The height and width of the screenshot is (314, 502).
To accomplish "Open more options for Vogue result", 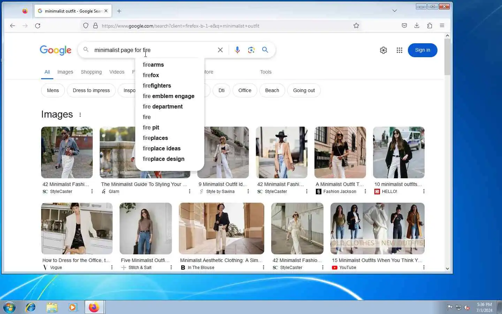I will (112, 267).
